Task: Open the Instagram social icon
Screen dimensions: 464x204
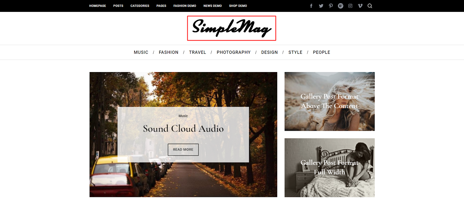Action: pyautogui.click(x=350, y=6)
